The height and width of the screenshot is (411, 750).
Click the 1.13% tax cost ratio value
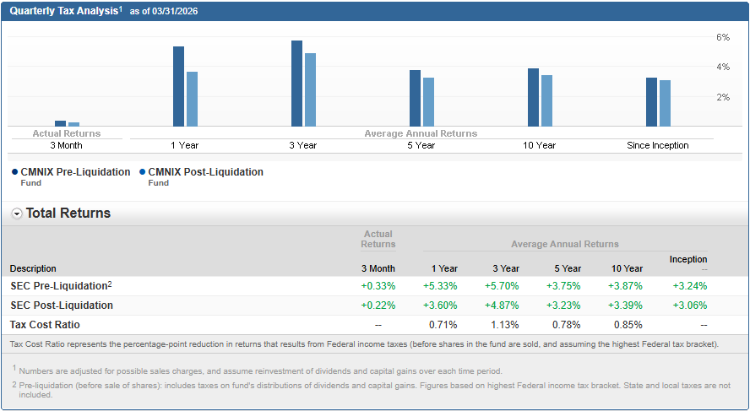pos(505,324)
